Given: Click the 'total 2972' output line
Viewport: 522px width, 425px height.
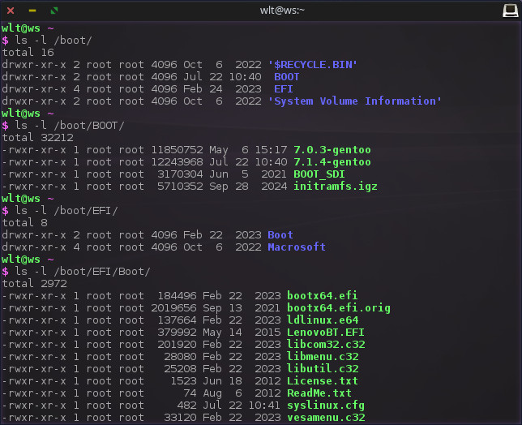Looking at the screenshot, I should 34,284.
